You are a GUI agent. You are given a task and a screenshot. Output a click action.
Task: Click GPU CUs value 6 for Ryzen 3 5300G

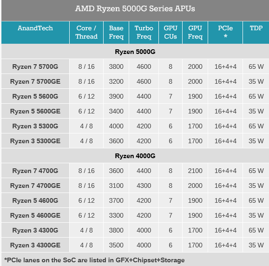click(x=171, y=126)
